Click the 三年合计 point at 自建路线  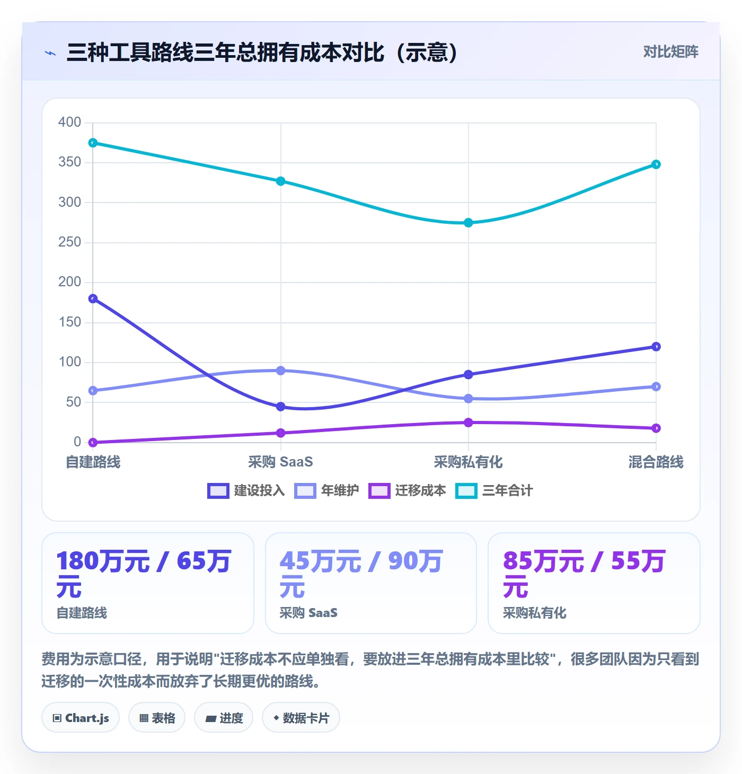point(93,143)
